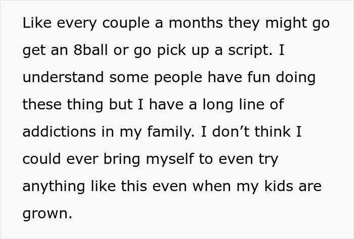Click on the word "myself"
354x239 pixels.
169,159
